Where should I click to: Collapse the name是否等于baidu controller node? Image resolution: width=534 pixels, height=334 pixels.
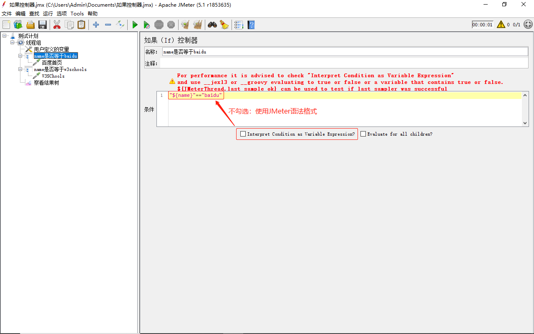click(x=20, y=56)
